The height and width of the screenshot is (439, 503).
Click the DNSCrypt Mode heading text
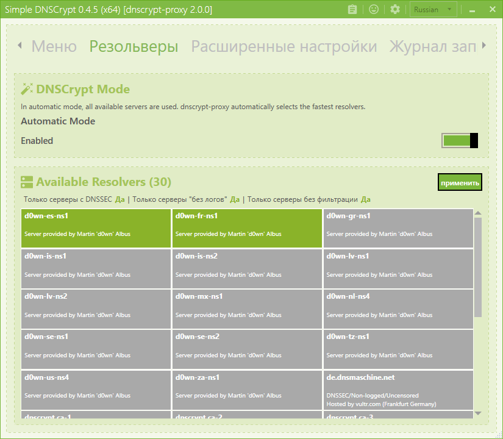point(83,89)
